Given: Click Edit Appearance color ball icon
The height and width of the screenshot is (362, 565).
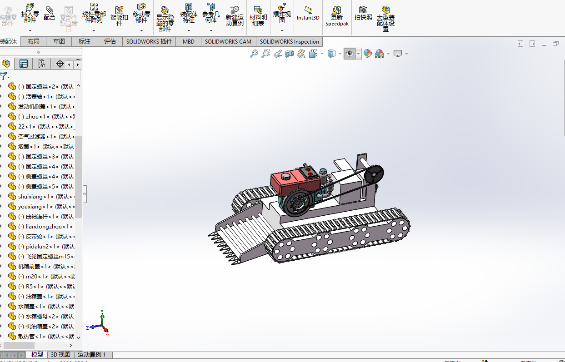Looking at the screenshot, I should (x=367, y=54).
